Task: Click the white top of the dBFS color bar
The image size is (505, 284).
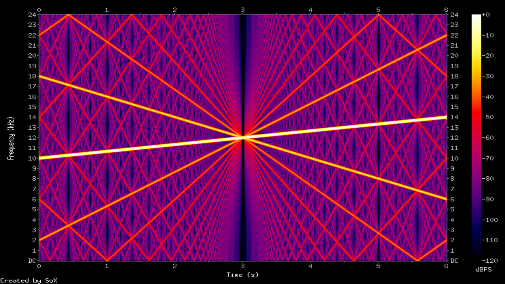Action: (x=476, y=17)
